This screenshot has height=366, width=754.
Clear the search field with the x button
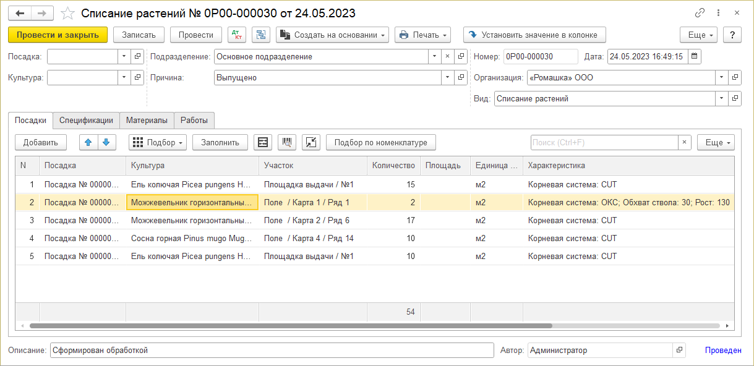[x=684, y=142]
